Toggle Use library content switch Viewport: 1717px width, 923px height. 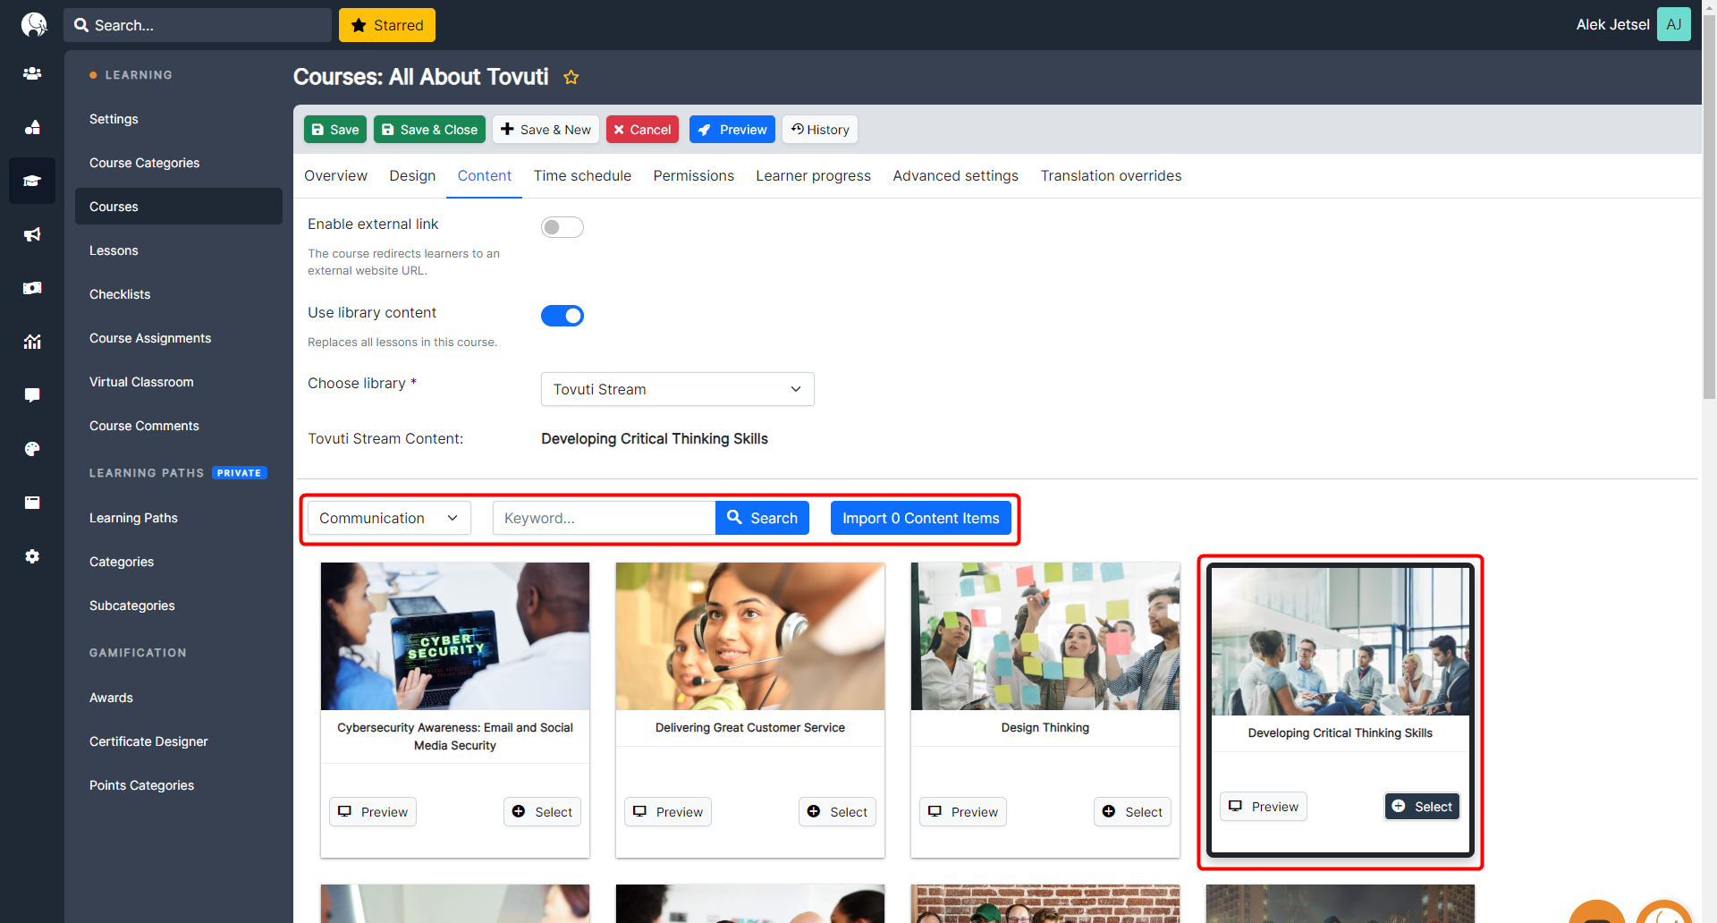[x=562, y=316]
